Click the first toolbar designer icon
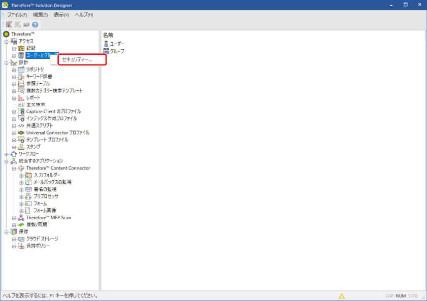The image size is (427, 301). coord(9,24)
